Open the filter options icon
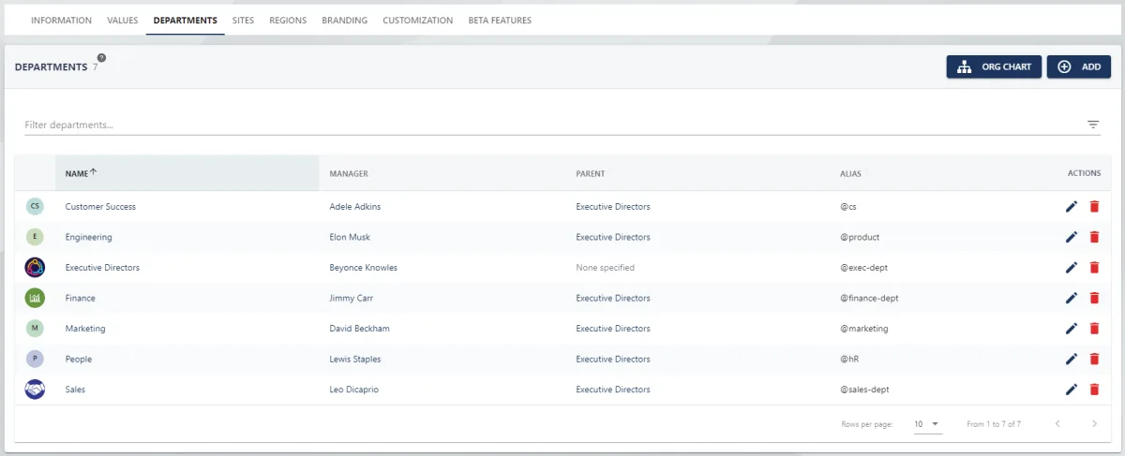The height and width of the screenshot is (456, 1125). pyautogui.click(x=1093, y=125)
